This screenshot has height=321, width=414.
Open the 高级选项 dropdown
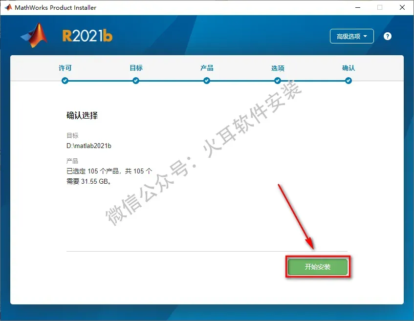[x=352, y=36]
